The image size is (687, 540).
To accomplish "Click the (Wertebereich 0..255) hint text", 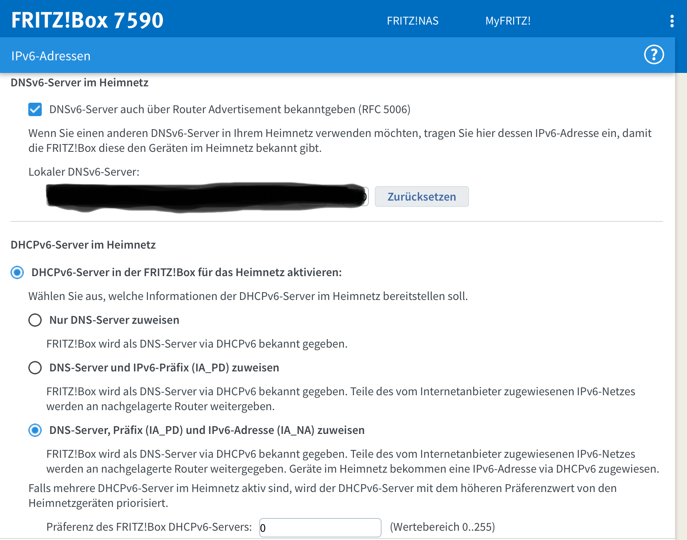I will (442, 527).
